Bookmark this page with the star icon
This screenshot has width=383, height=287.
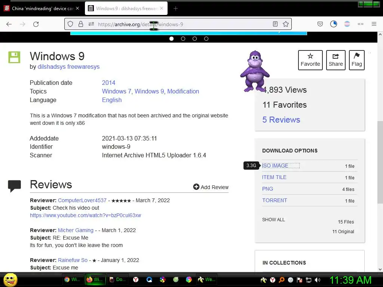tap(285, 24)
